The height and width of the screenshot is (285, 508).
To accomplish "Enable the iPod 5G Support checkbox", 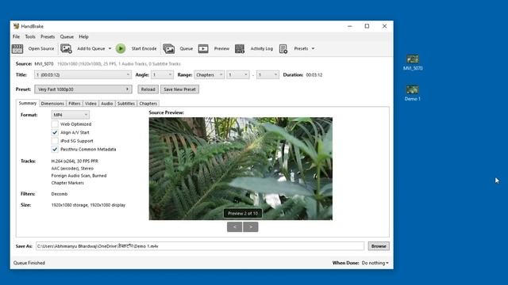I will click(x=55, y=141).
